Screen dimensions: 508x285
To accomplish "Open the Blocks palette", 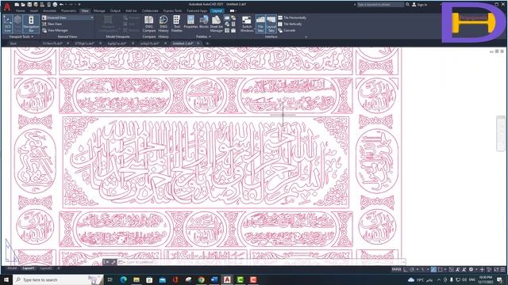I will 204,22.
